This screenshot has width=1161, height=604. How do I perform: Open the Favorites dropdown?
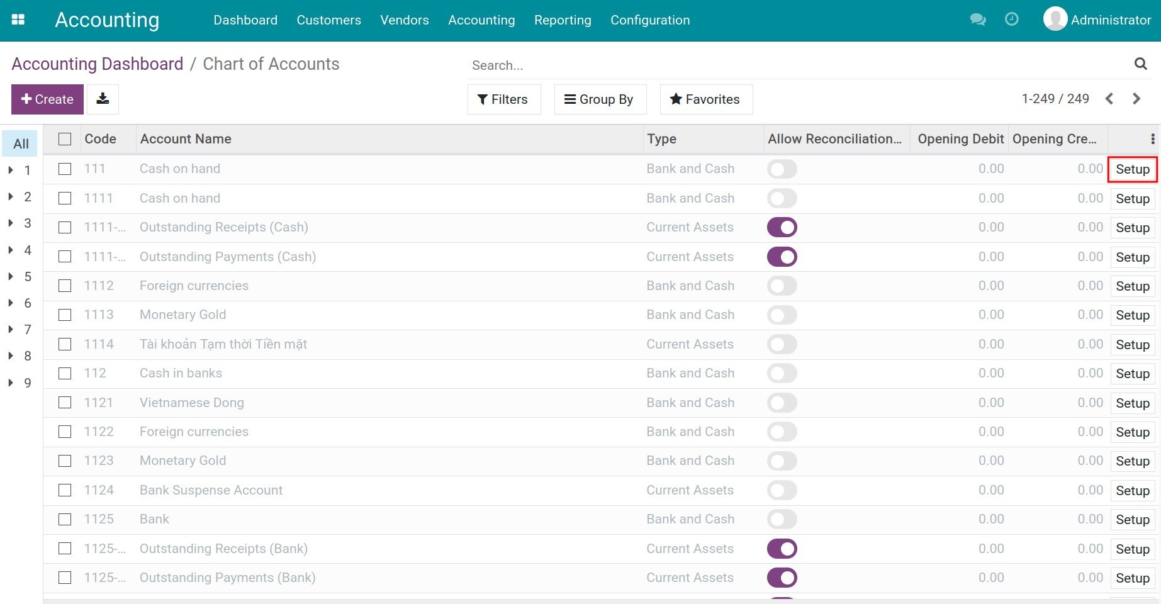[706, 99]
